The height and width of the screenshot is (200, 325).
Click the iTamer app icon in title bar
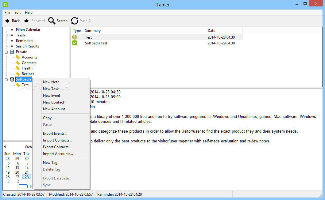[x=6, y=4]
